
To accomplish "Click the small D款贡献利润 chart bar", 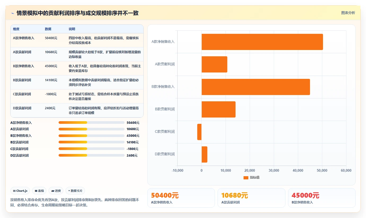I will click(x=204, y=154).
